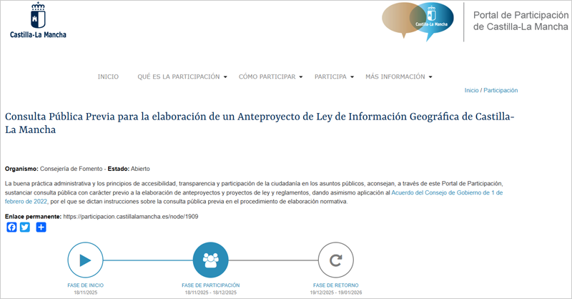Share the page on Twitter

(25, 227)
